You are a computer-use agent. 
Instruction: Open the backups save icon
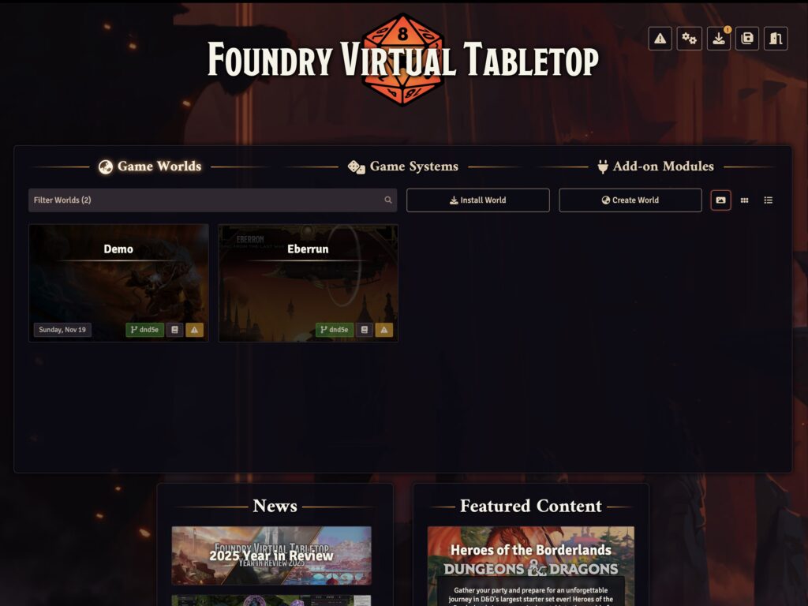point(747,39)
